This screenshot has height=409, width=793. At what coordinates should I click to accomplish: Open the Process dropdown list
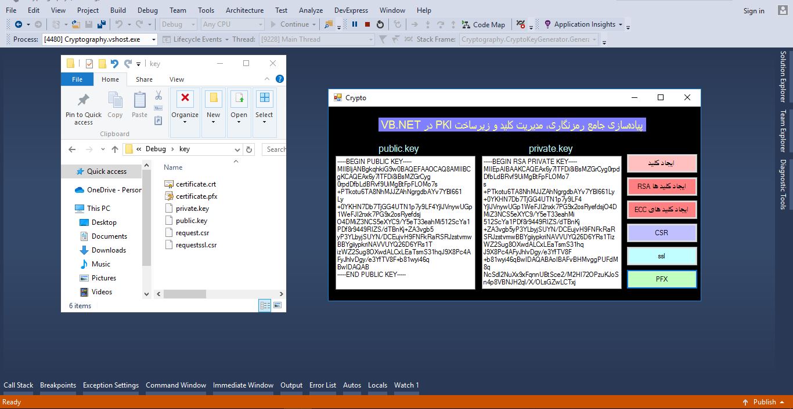(154, 39)
